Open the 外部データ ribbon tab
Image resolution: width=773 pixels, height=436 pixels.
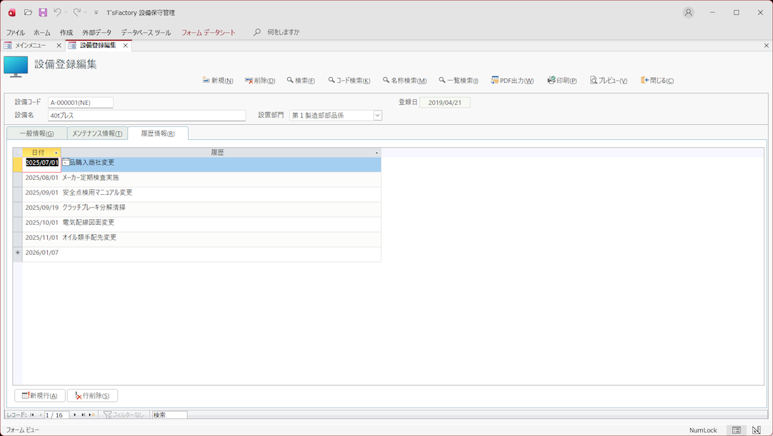(96, 32)
